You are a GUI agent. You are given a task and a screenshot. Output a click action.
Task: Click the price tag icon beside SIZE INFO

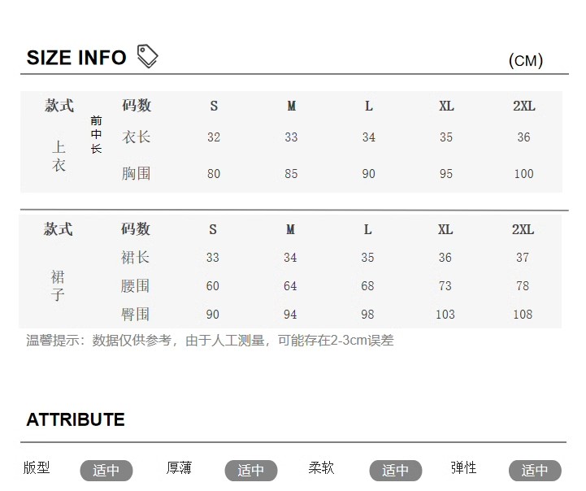pos(147,56)
